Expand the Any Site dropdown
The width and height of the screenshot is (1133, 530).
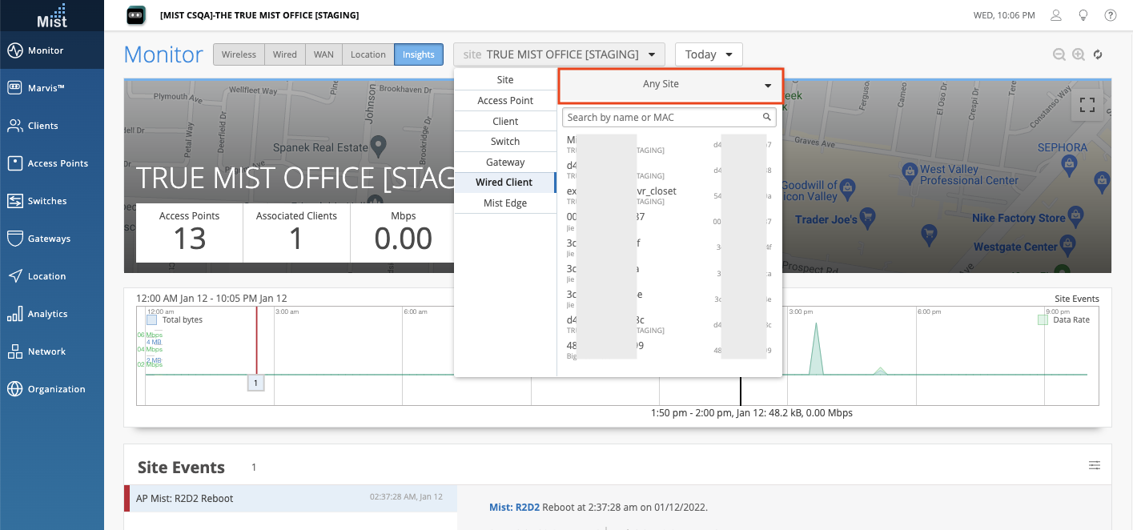pos(669,85)
